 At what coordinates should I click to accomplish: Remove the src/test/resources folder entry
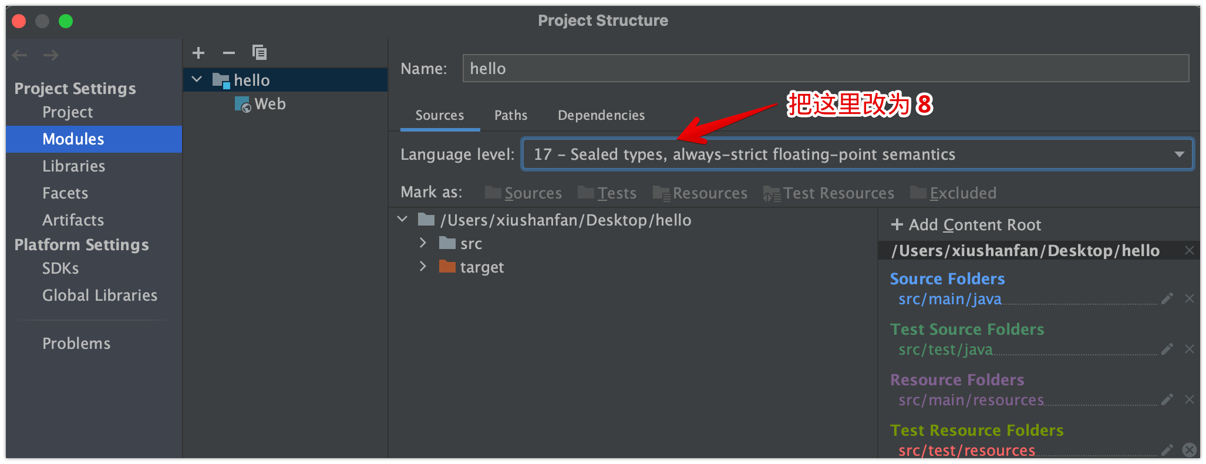tap(1190, 450)
